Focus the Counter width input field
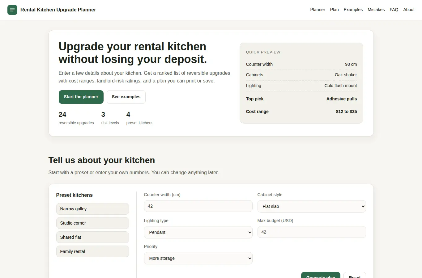The image size is (422, 278). click(x=198, y=206)
